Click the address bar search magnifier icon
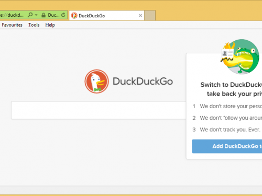The width and height of the screenshot is (262, 196). (30, 15)
